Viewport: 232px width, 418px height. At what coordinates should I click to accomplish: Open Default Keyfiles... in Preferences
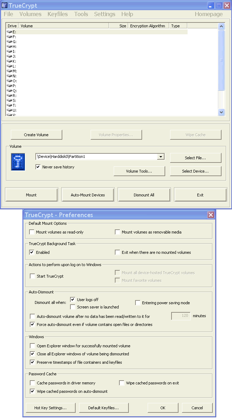[103, 408]
